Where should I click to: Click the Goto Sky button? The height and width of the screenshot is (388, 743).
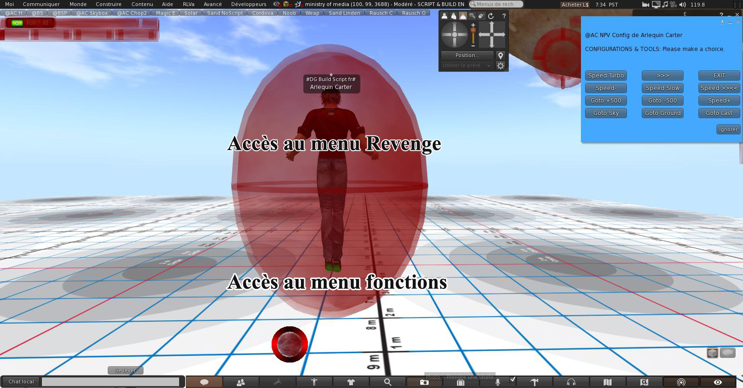pos(606,113)
